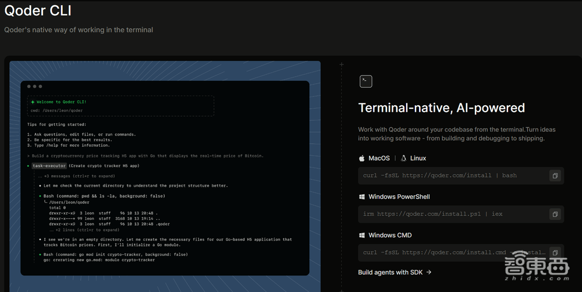Click the Terminal-native, AI-powered heading
Viewport: 582px width, 292px height.
(x=441, y=108)
